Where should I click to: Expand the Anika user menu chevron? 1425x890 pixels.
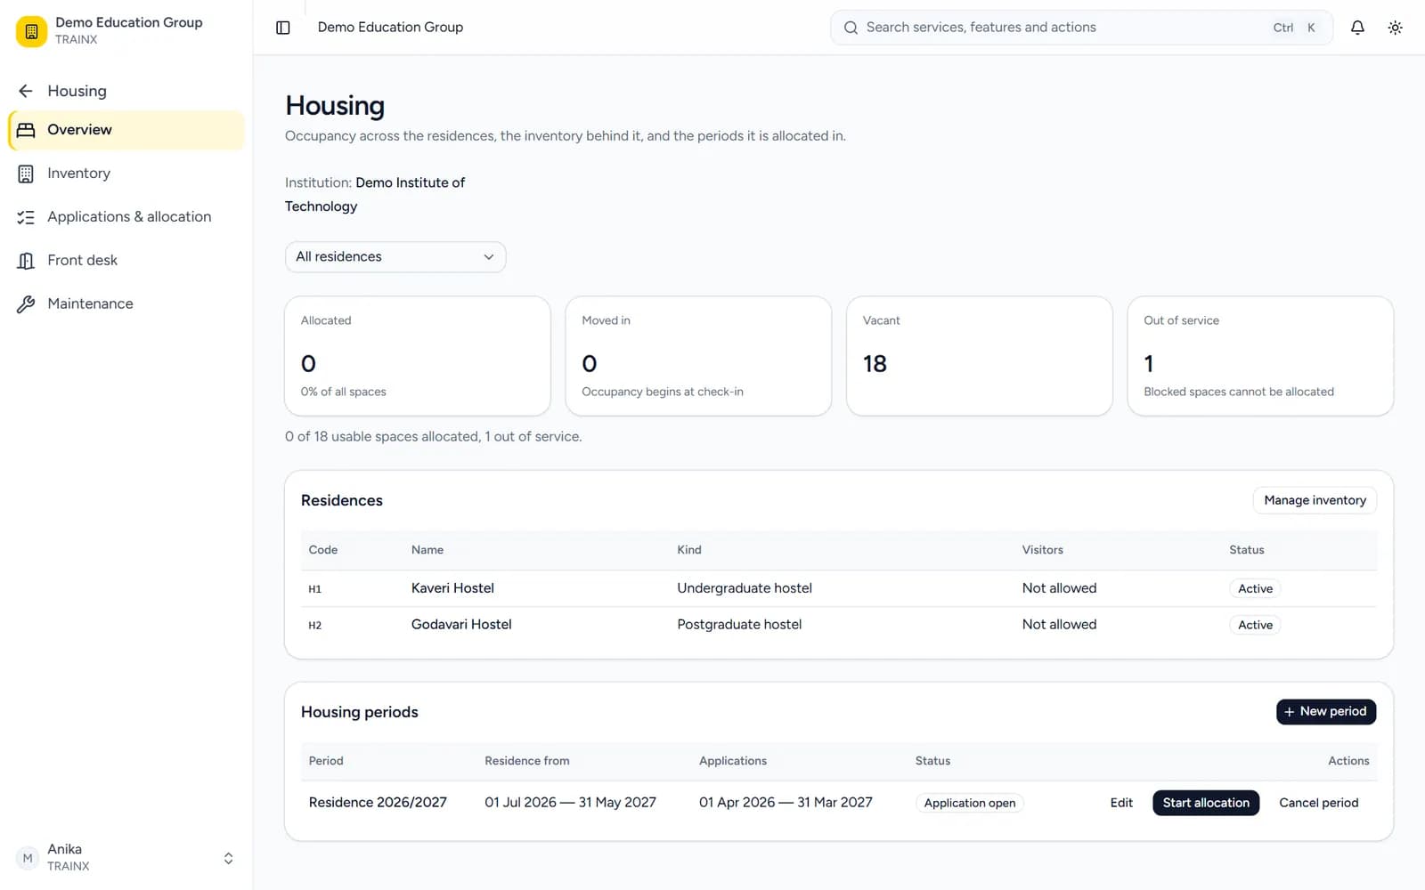228,858
